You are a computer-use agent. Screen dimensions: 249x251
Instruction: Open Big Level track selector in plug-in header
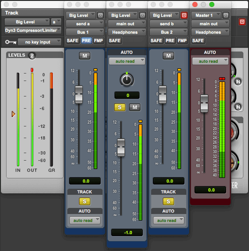point(27,22)
